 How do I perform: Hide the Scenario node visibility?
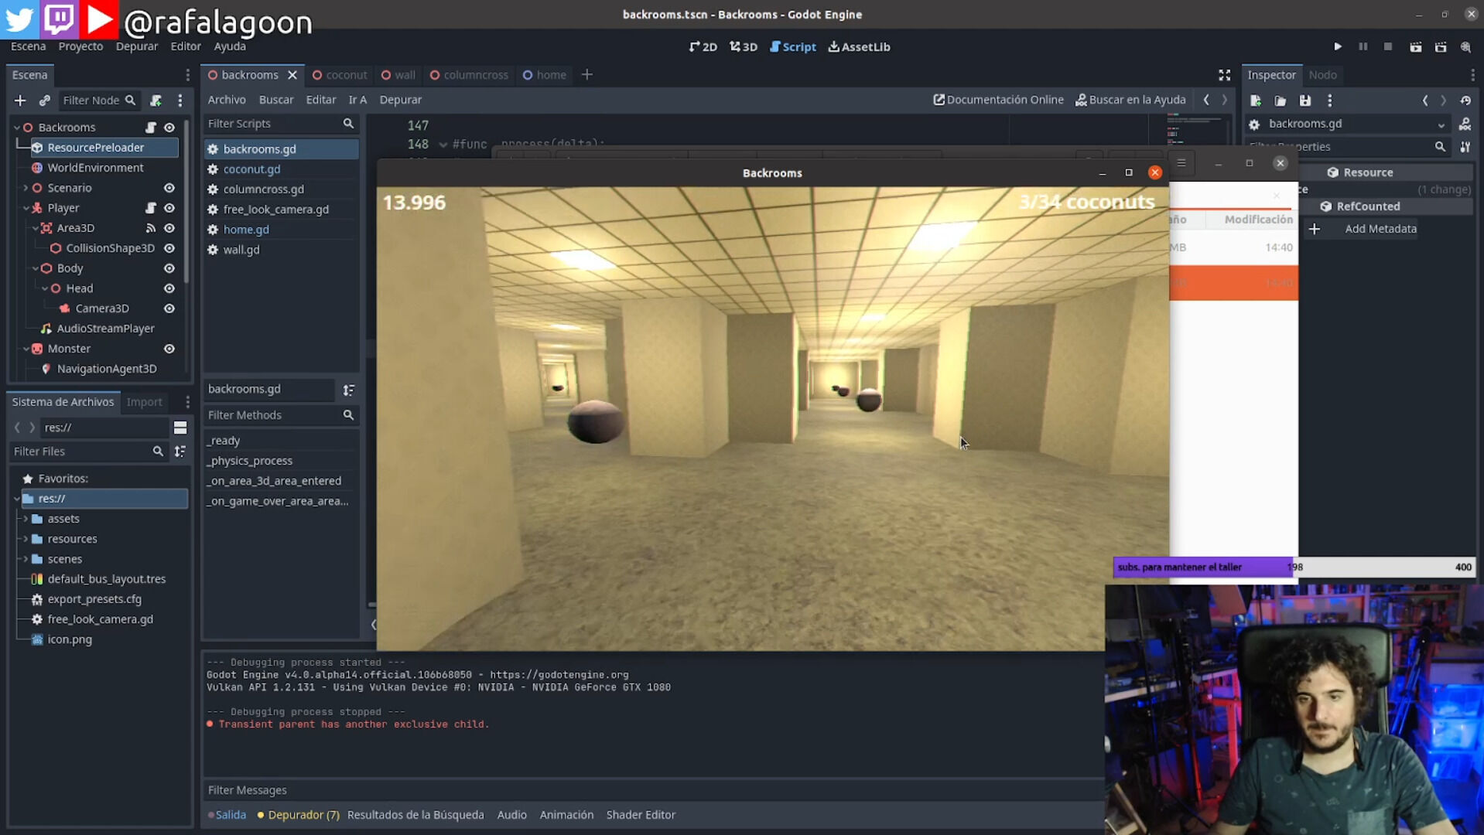point(169,188)
